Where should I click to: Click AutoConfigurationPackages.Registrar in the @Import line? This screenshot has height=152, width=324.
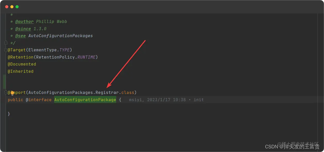click(x=74, y=92)
